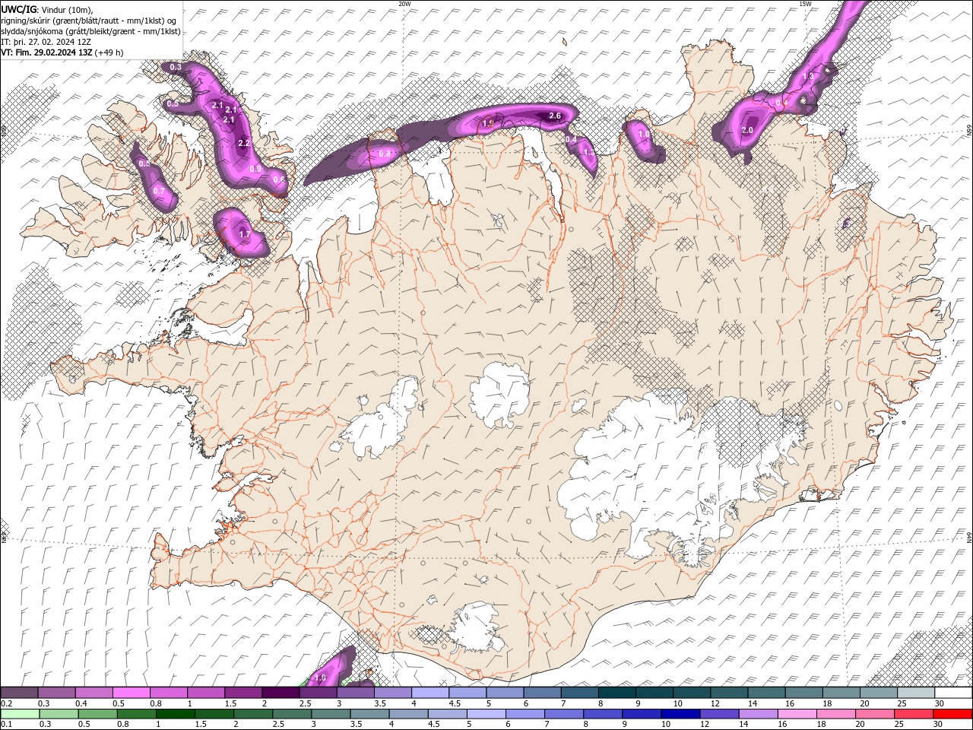Select the 30 white swatch in top legend row
973x730 pixels.
click(952, 692)
